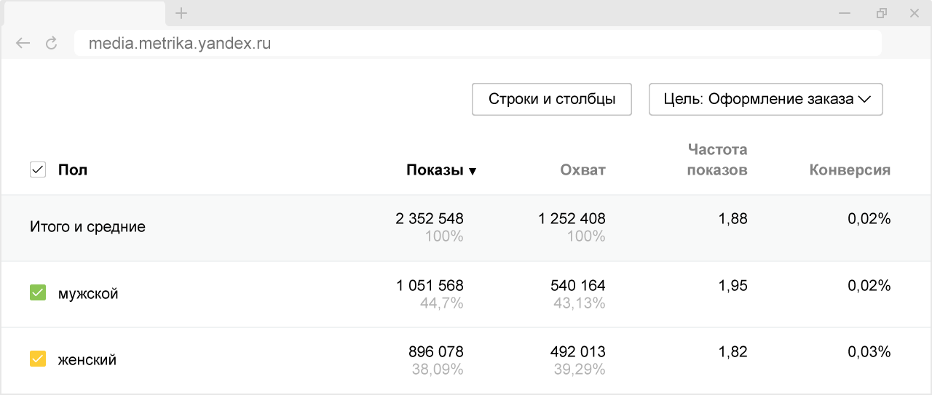Image resolution: width=932 pixels, height=395 pixels.
Task: Reload the page with refresh icon
Action: 51,44
